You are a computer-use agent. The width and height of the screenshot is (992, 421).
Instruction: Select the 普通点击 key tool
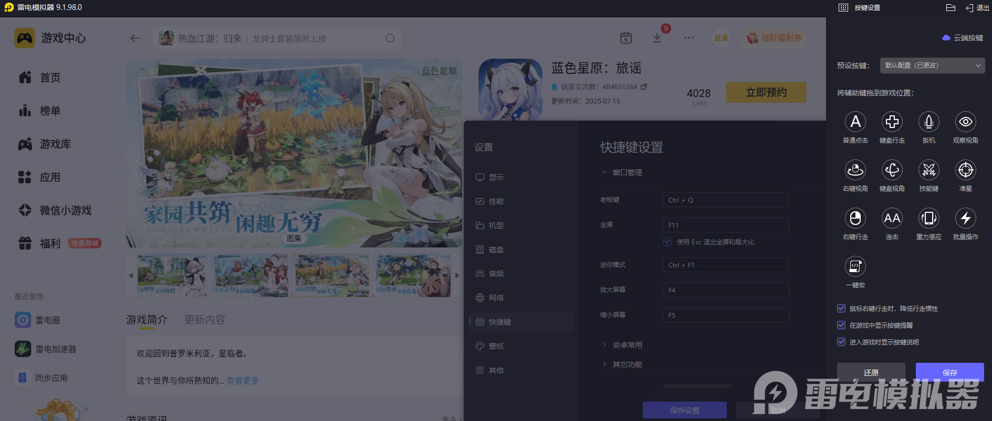(x=855, y=122)
